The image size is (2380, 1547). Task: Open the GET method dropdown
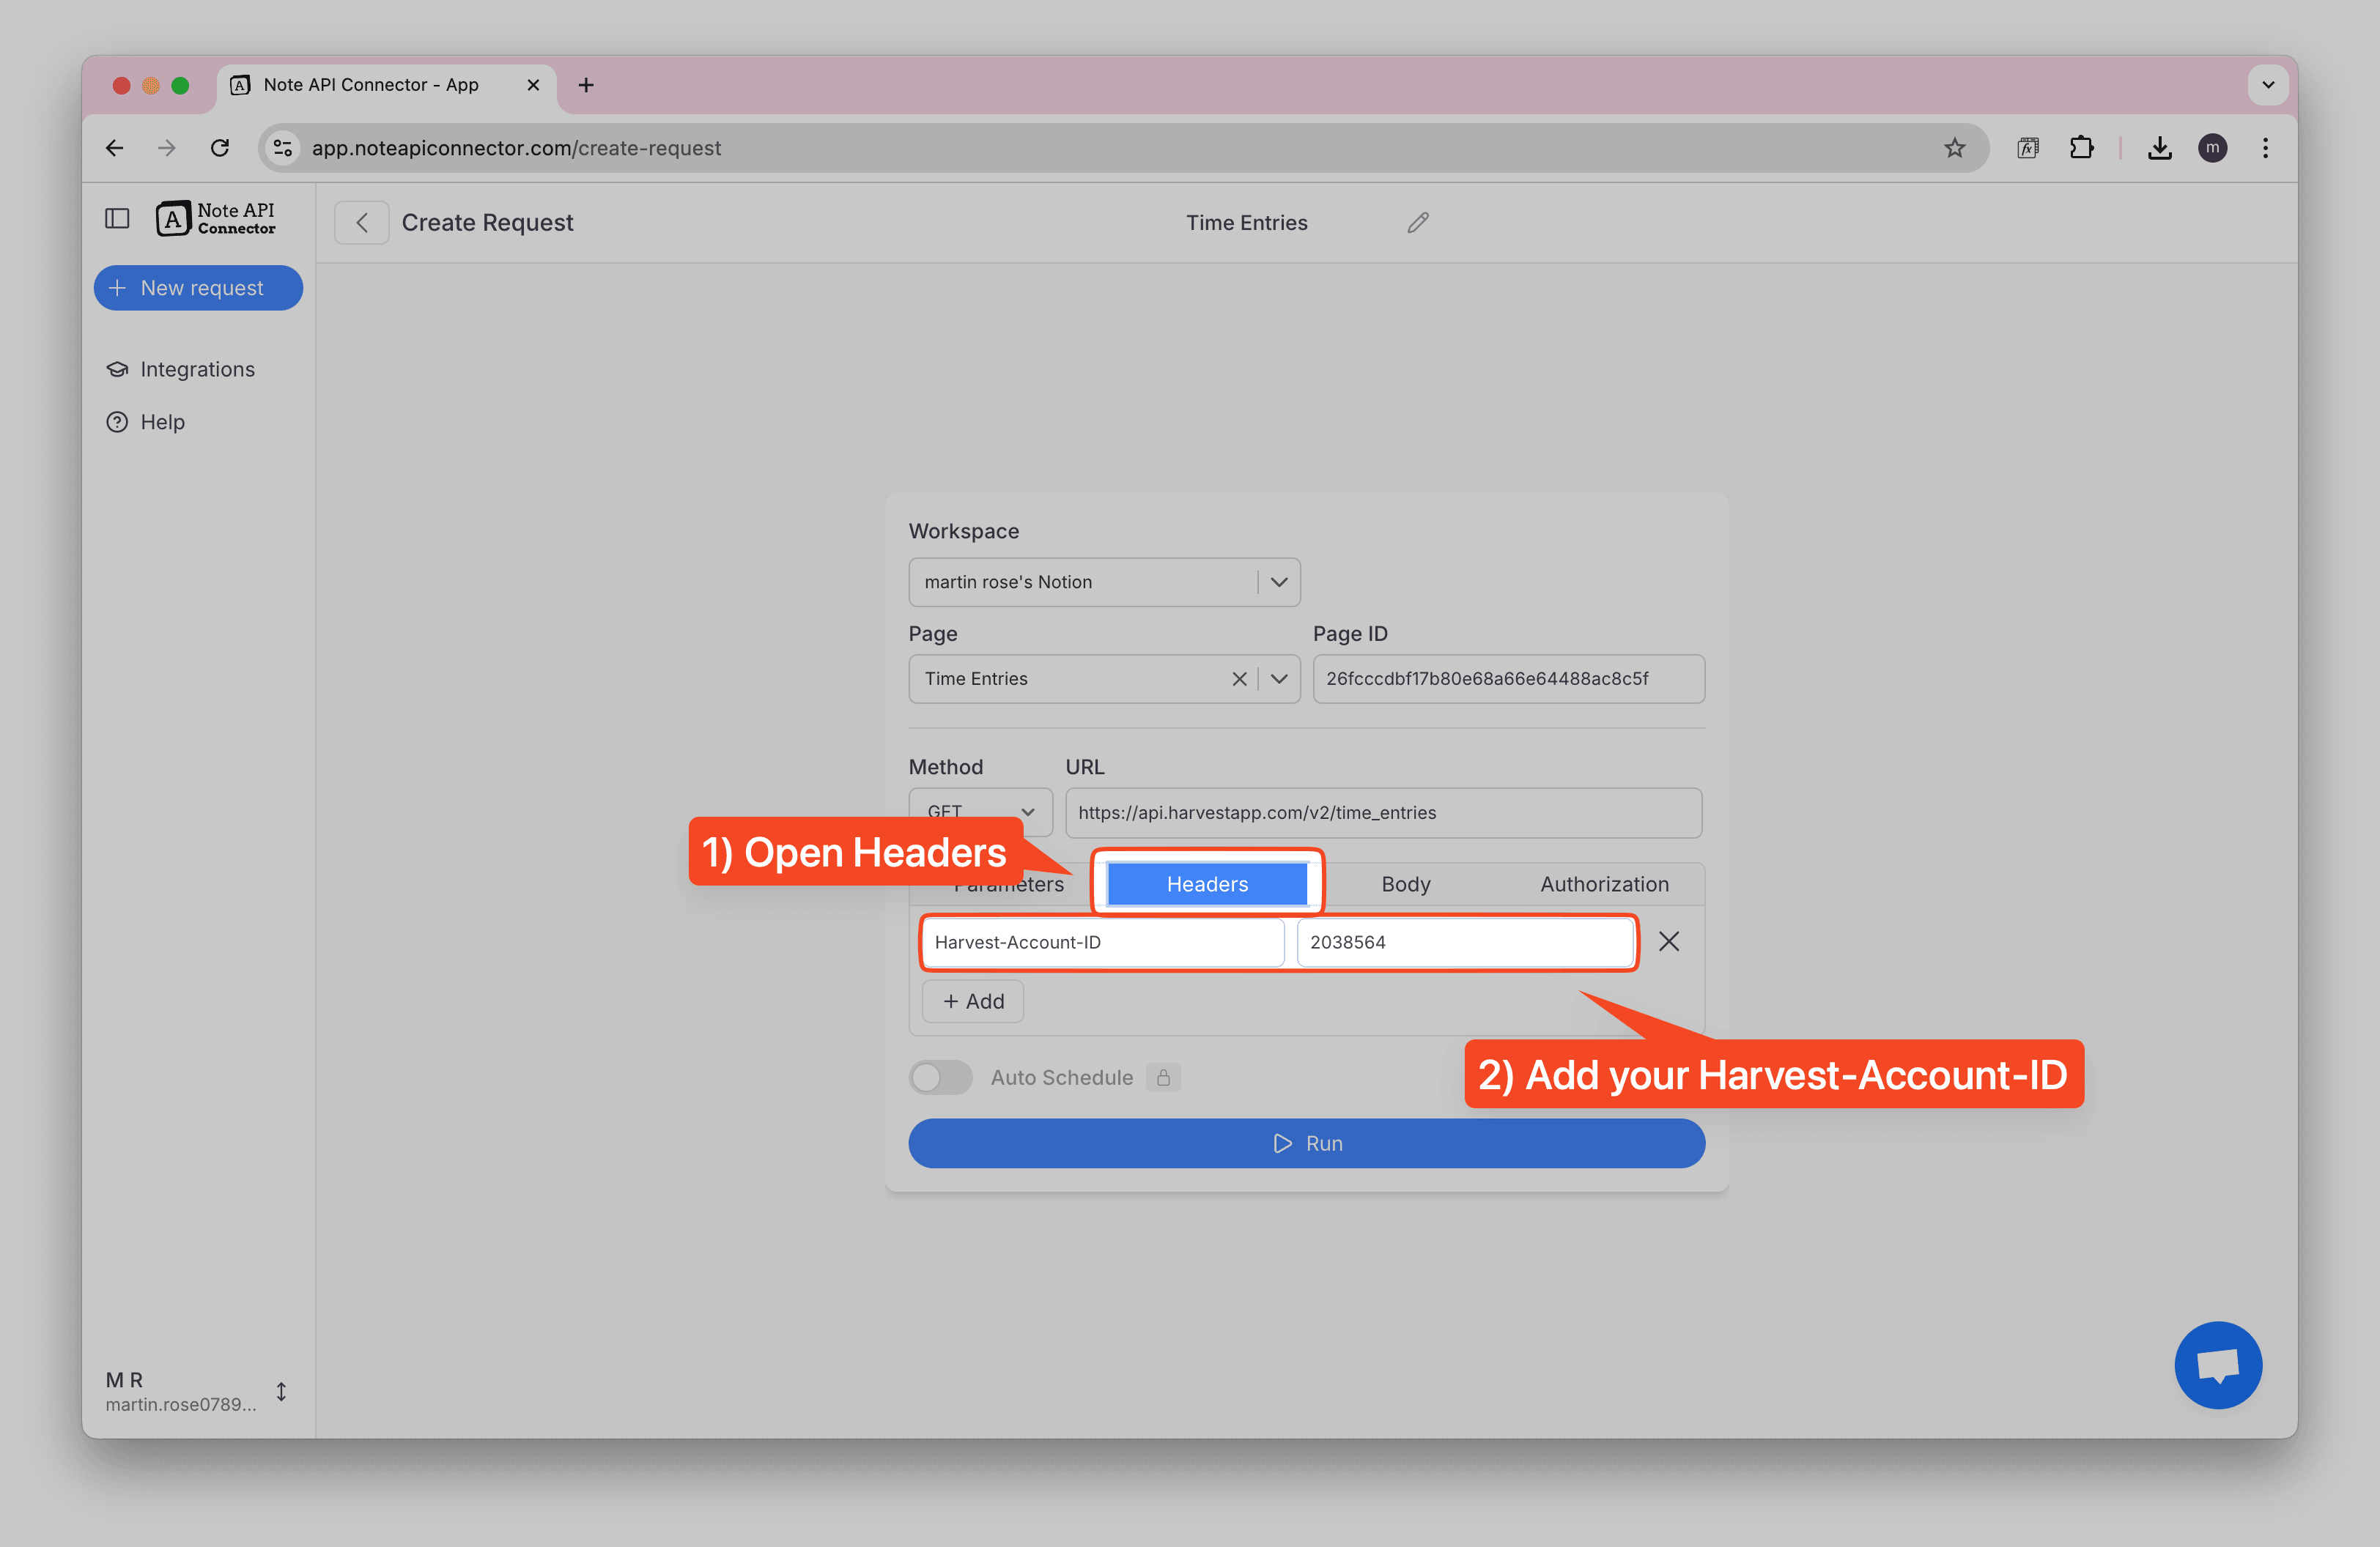[x=980, y=812]
